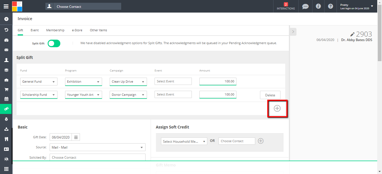
Task: Open the download tray sidebar icon
Action: 6,129
